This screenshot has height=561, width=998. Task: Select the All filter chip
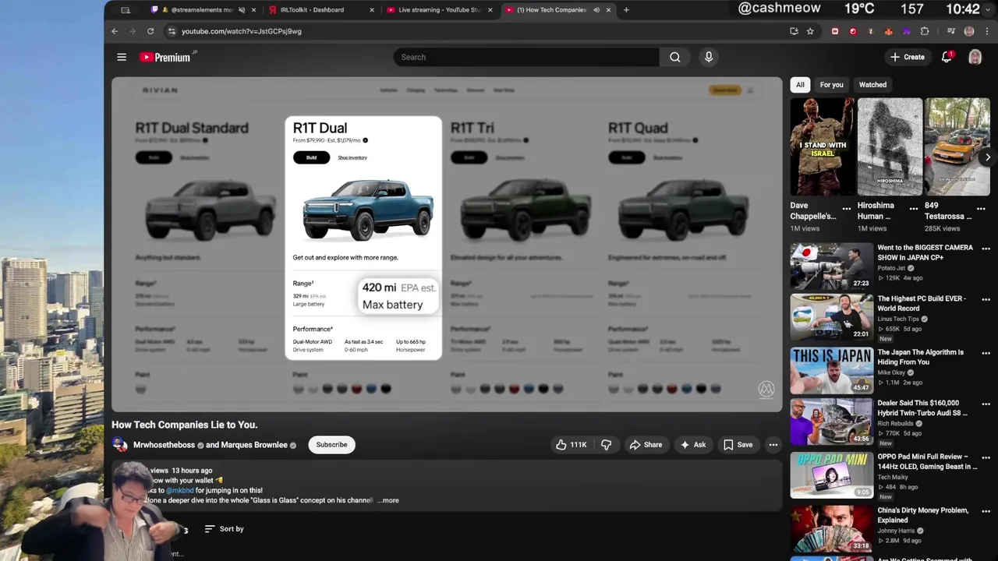tap(800, 84)
